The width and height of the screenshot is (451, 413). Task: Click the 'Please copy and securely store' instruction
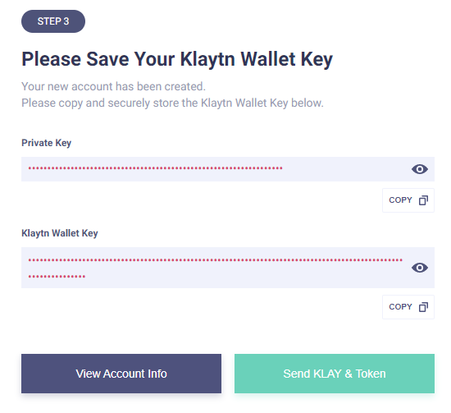172,103
